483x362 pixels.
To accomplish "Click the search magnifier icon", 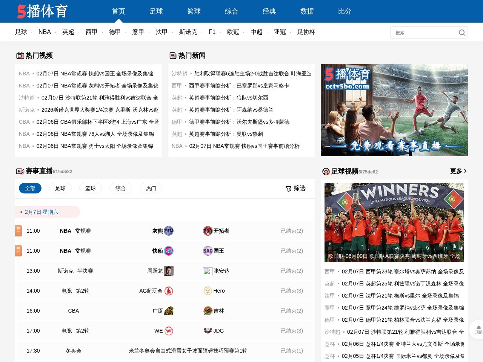I will (462, 33).
